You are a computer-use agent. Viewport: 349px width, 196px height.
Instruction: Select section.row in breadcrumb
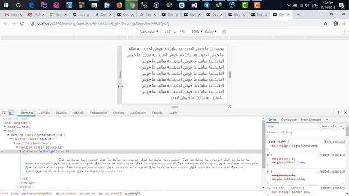(88, 193)
